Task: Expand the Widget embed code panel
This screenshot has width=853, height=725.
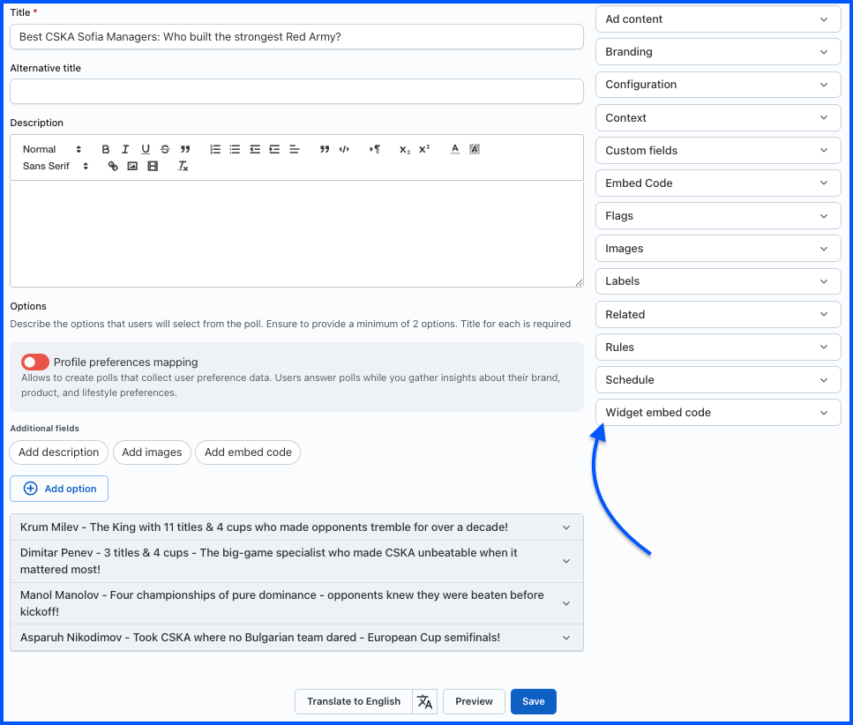Action: pos(718,413)
